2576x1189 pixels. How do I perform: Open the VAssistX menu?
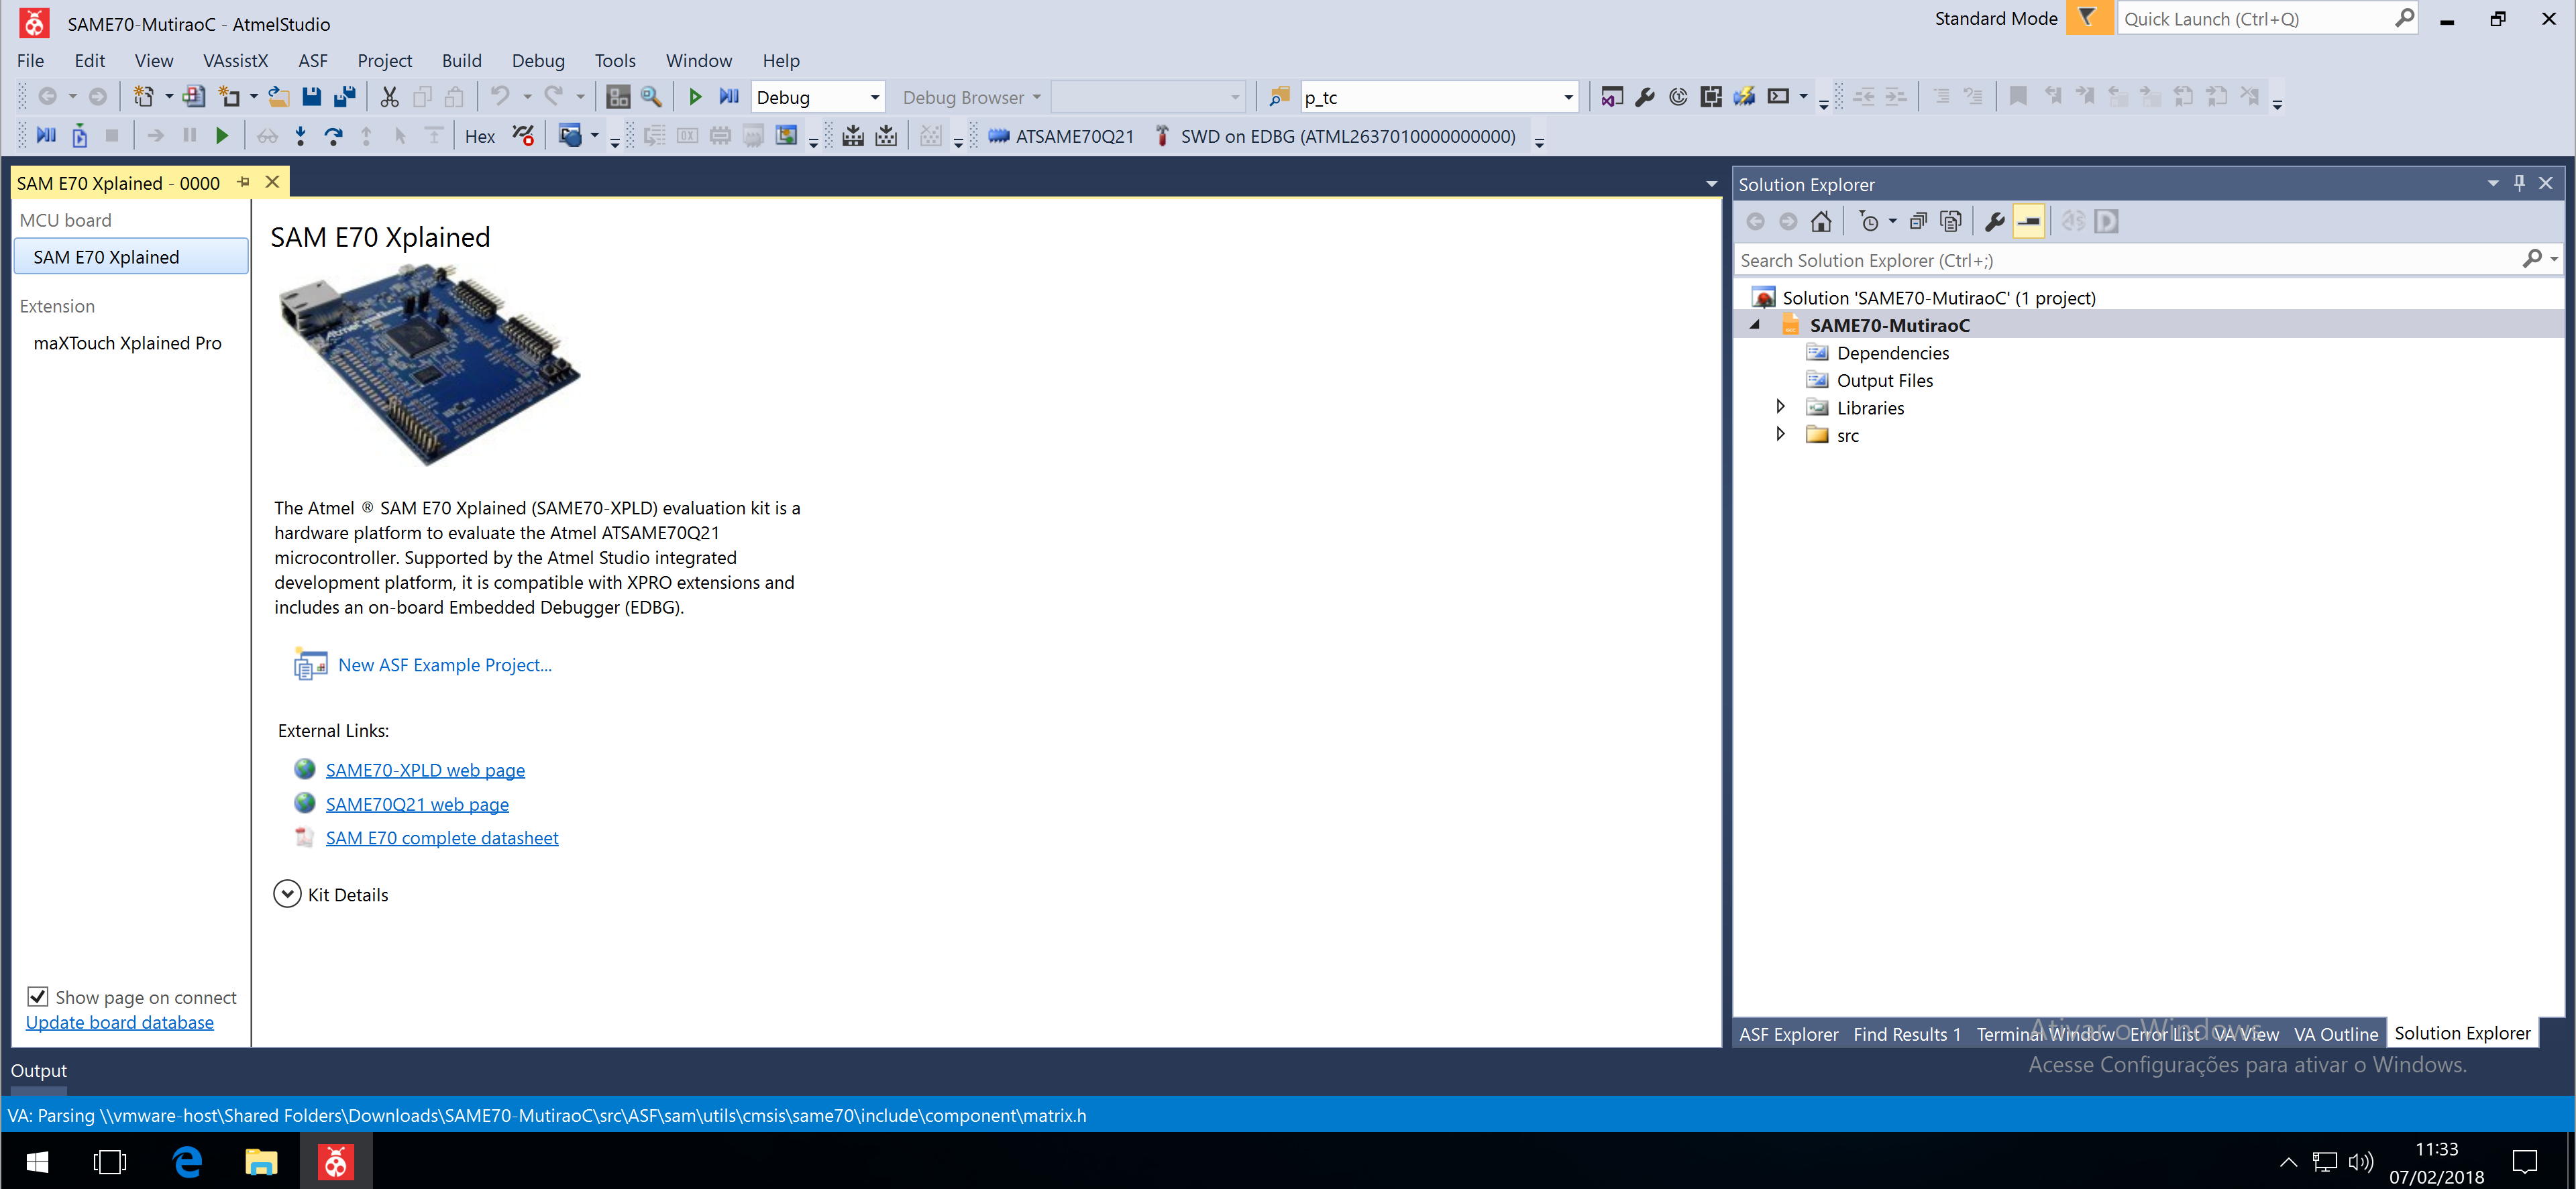coord(236,61)
